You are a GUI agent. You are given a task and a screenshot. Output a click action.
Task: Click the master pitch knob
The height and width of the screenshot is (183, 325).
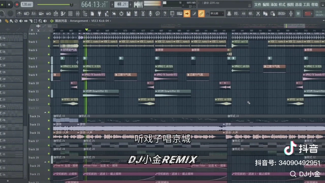click(10, 14)
